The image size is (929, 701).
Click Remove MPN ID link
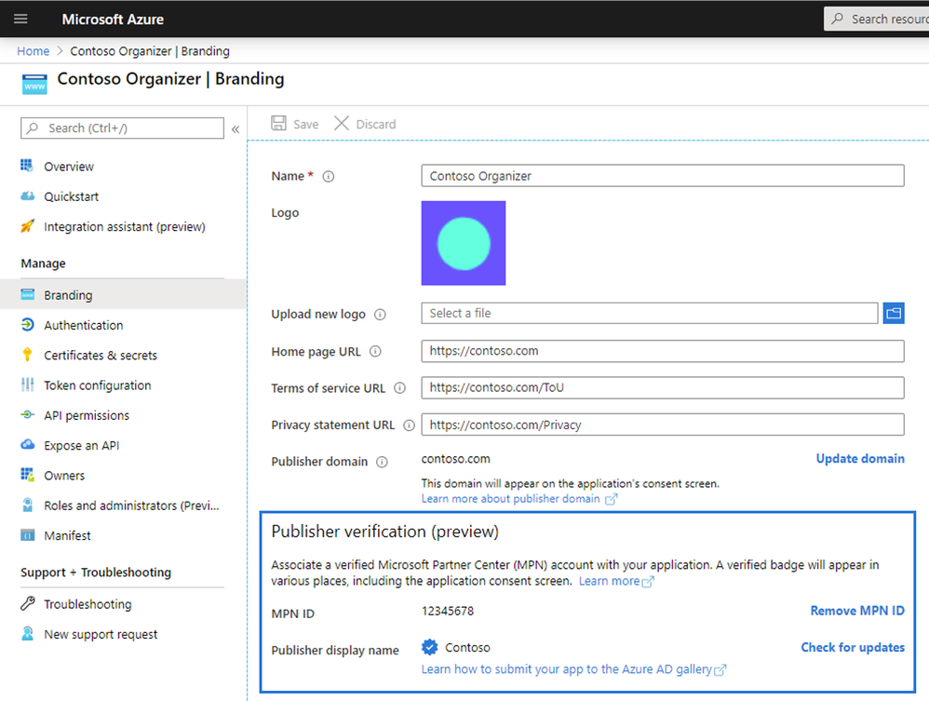(857, 611)
